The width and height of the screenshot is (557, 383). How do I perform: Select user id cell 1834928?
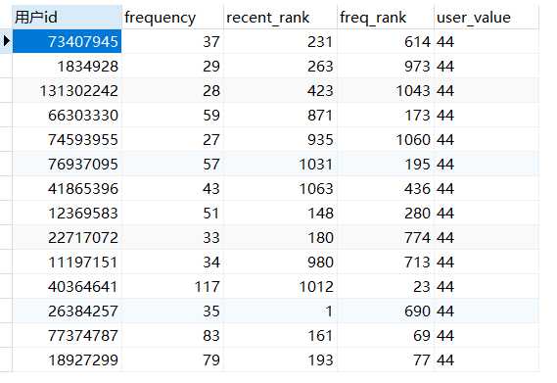pos(67,67)
